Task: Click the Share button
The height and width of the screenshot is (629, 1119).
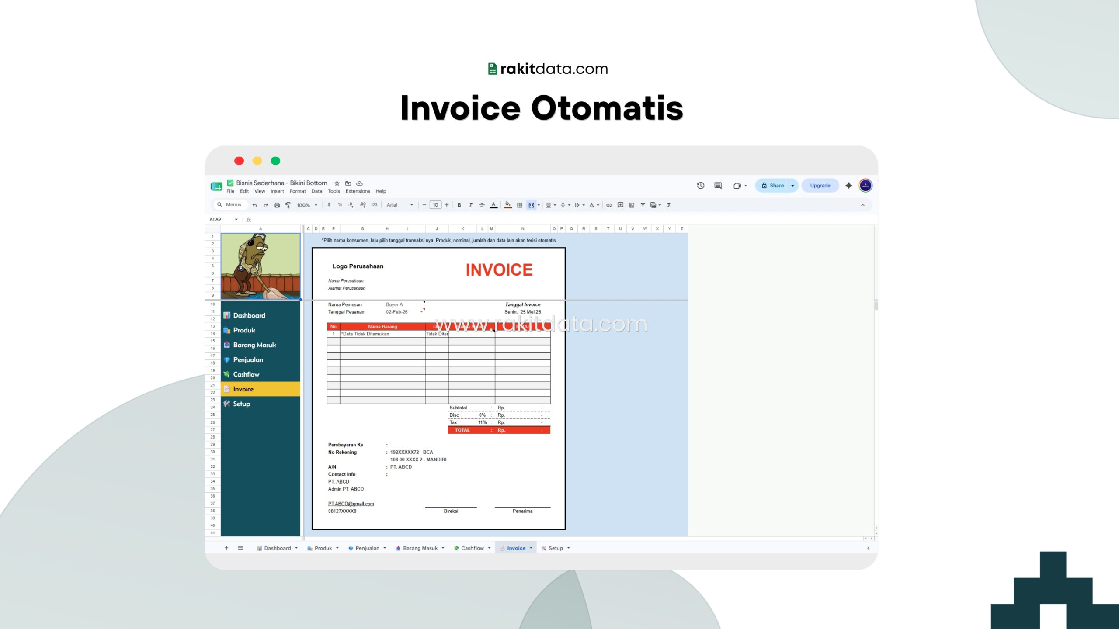Action: pos(772,186)
